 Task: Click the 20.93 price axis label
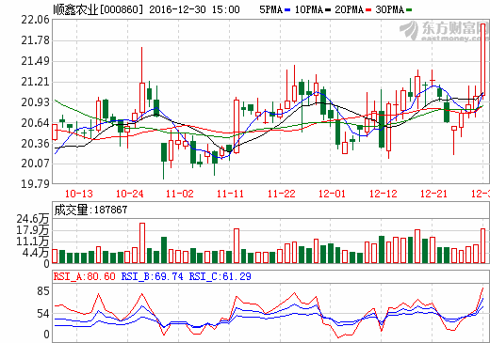coord(36,102)
